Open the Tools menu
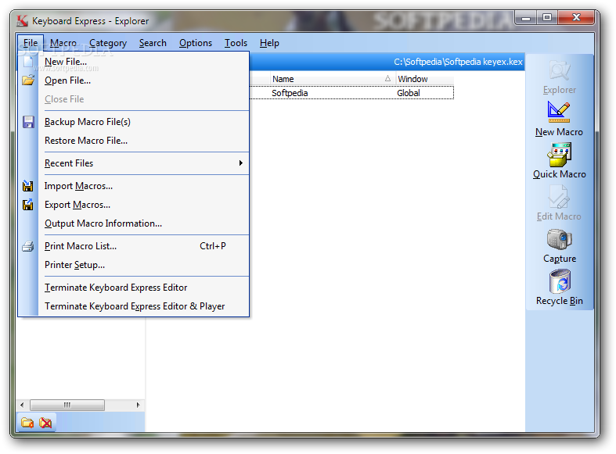Image resolution: width=616 pixels, height=454 pixels. (236, 43)
